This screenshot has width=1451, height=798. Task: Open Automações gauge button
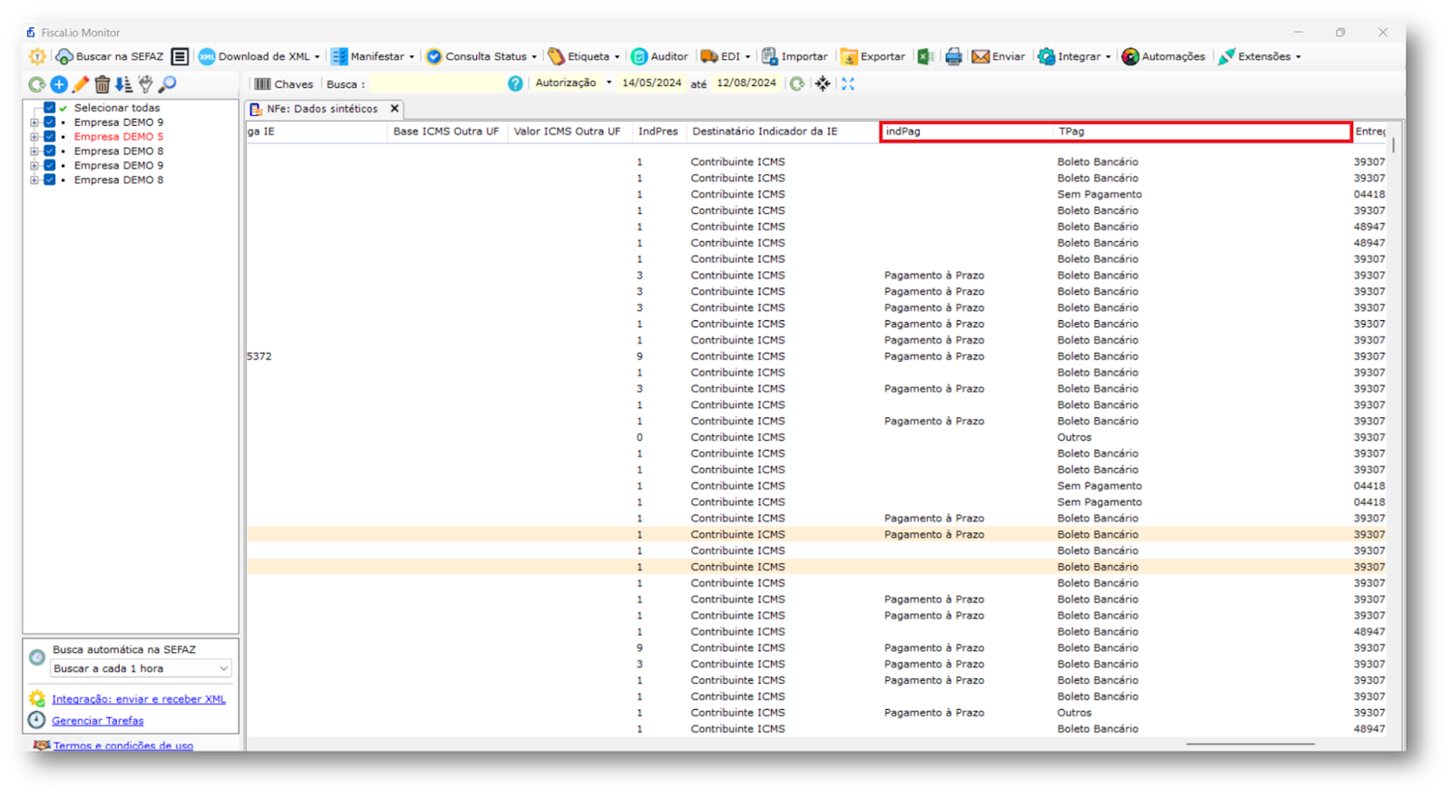click(1164, 56)
